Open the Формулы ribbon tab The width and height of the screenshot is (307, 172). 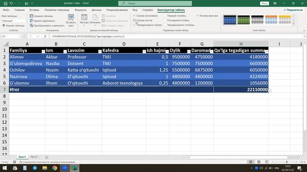point(81,10)
